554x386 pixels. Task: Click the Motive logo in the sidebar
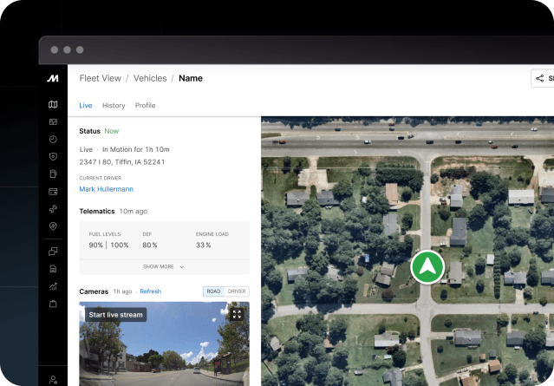[x=53, y=79]
